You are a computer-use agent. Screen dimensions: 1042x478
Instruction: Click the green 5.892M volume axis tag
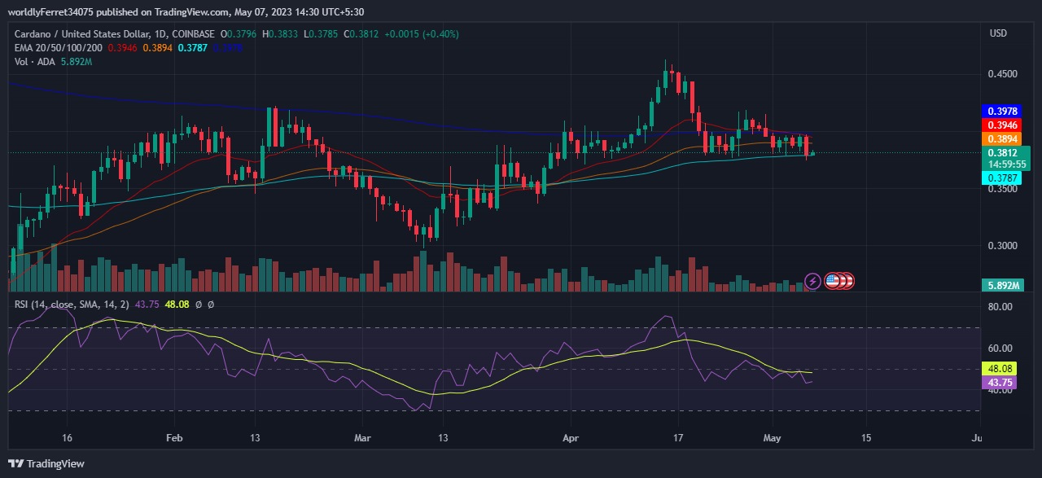click(x=1002, y=285)
